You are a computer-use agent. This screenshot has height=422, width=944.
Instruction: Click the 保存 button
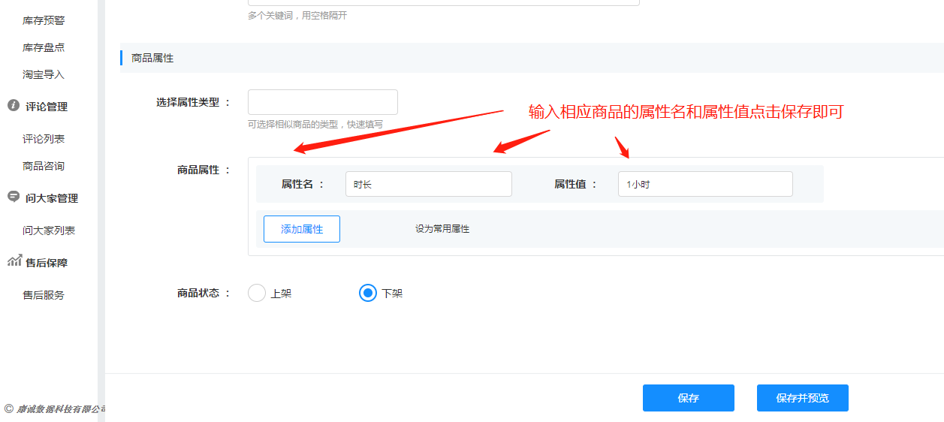pos(688,398)
